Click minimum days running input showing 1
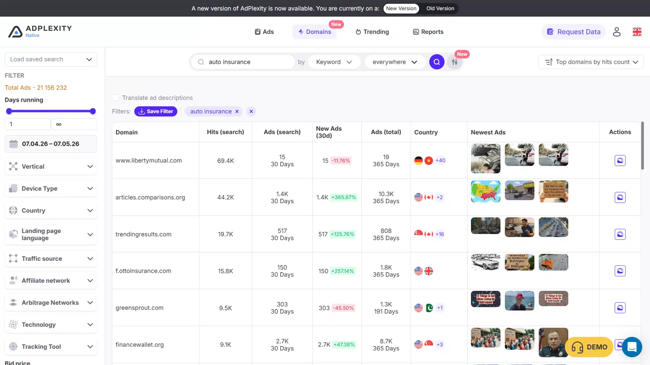Image resolution: width=650 pixels, height=365 pixels. (x=28, y=124)
